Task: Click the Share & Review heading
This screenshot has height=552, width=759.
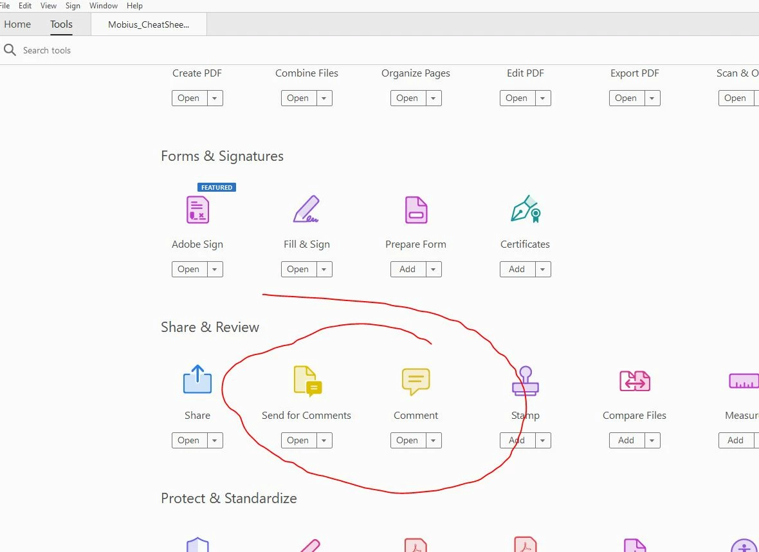Action: tap(210, 327)
